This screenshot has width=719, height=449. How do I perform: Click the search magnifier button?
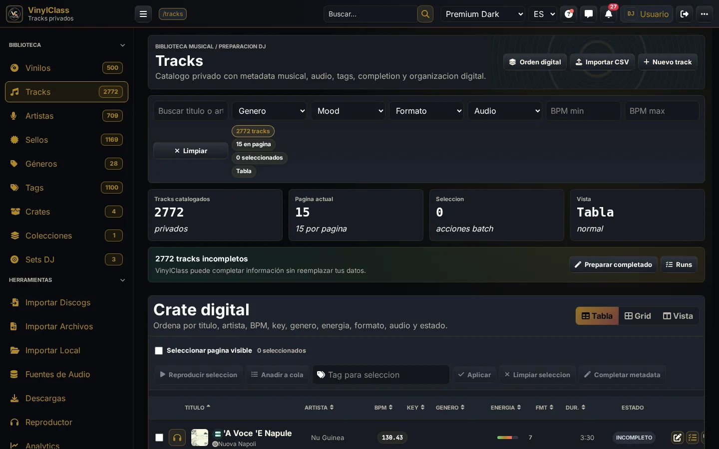pos(425,14)
